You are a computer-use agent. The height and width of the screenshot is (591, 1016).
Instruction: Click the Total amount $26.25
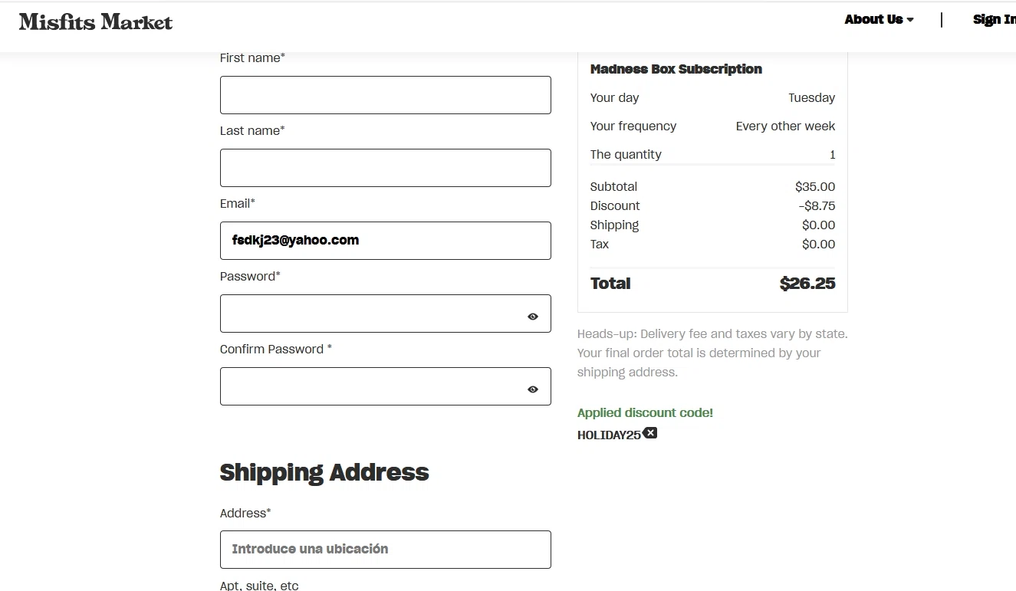pos(807,284)
